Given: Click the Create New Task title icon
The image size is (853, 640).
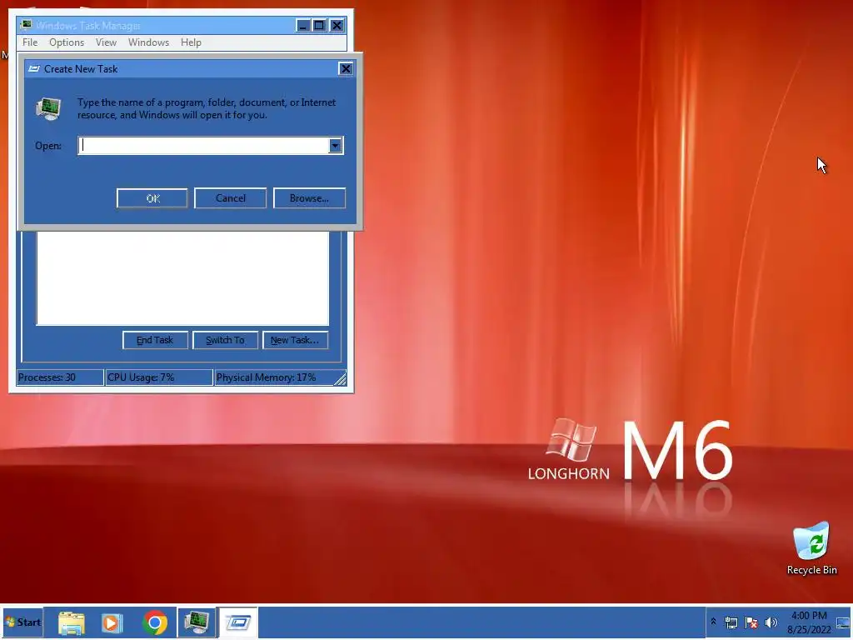Looking at the screenshot, I should 33,68.
